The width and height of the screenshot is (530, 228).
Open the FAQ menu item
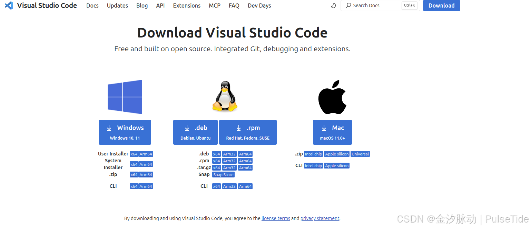tap(234, 6)
